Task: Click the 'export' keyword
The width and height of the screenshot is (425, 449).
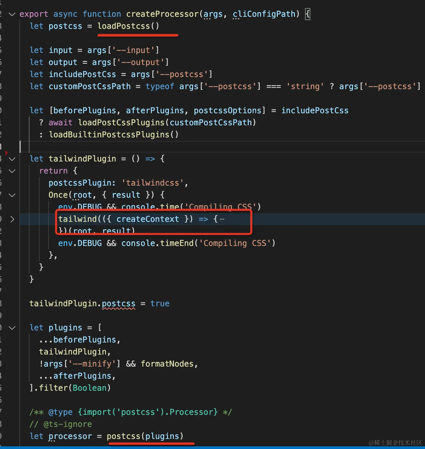Action: [x=34, y=14]
